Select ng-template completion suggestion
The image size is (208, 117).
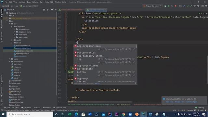(105, 69)
